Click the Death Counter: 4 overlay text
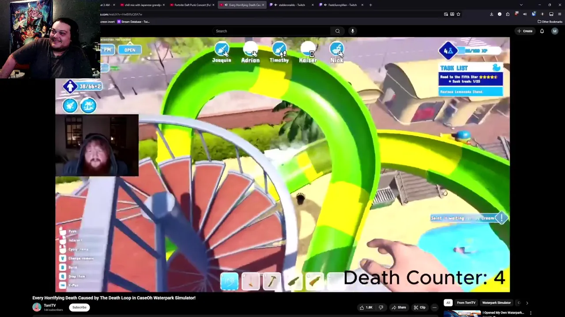 pyautogui.click(x=424, y=278)
